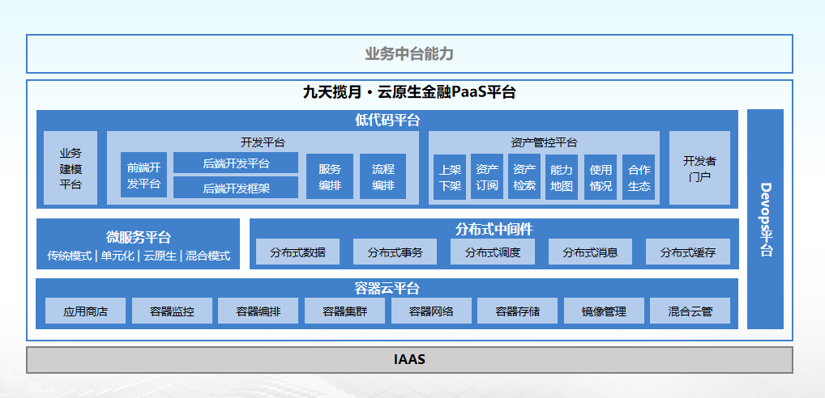The image size is (825, 398).
Task: Select the 资产订阅 block
Action: (487, 177)
